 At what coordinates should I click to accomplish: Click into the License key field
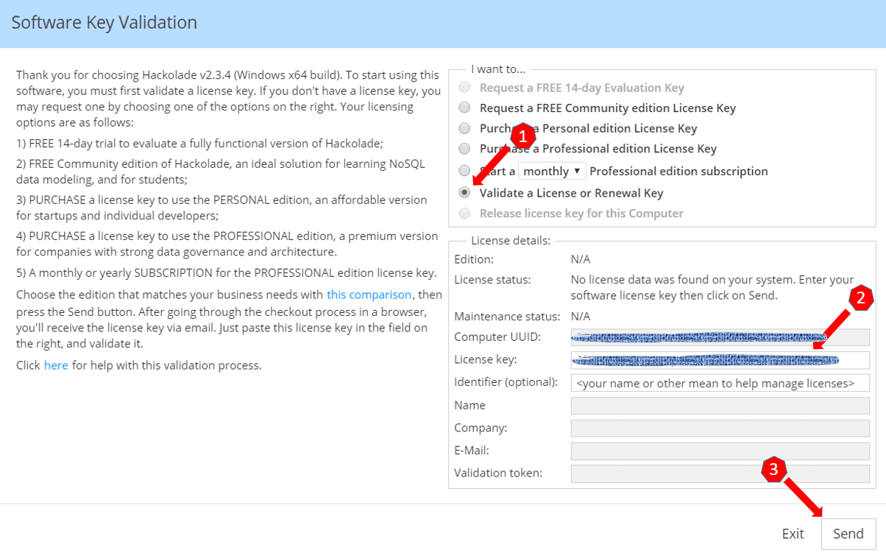click(x=720, y=360)
